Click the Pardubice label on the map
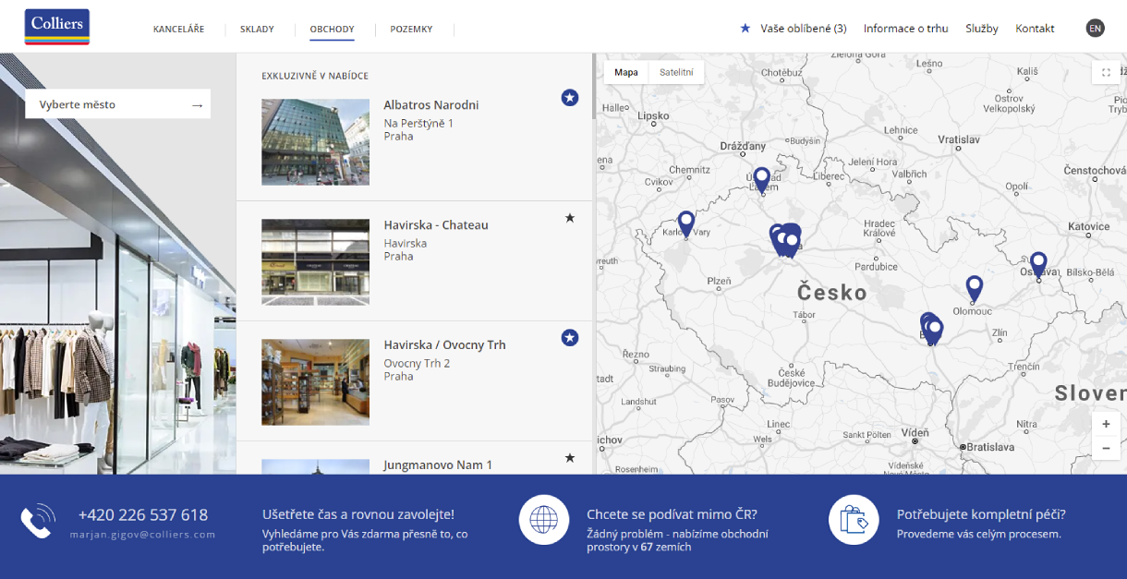Screen dimensions: 1127x579 tap(876, 267)
